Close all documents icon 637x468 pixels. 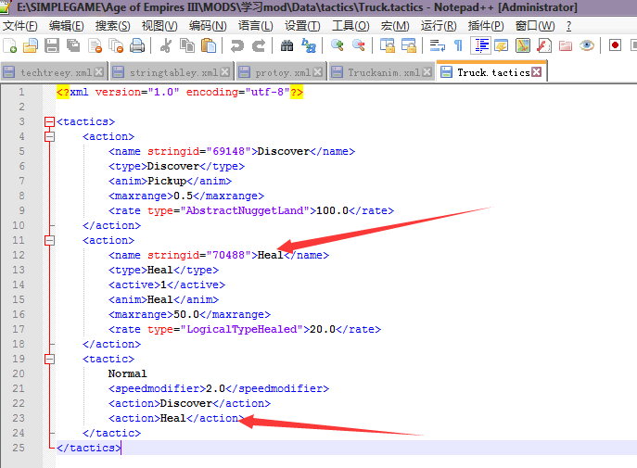coord(116,45)
